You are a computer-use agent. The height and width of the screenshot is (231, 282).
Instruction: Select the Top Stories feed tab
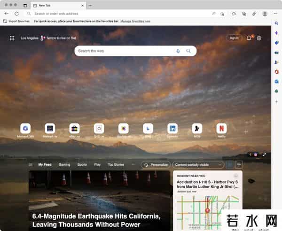pyautogui.click(x=116, y=164)
